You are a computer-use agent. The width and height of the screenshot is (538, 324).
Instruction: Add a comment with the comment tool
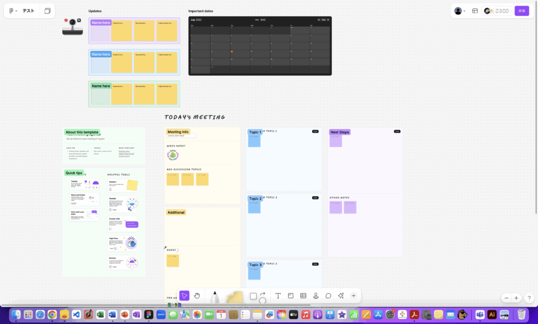pyautogui.click(x=328, y=296)
